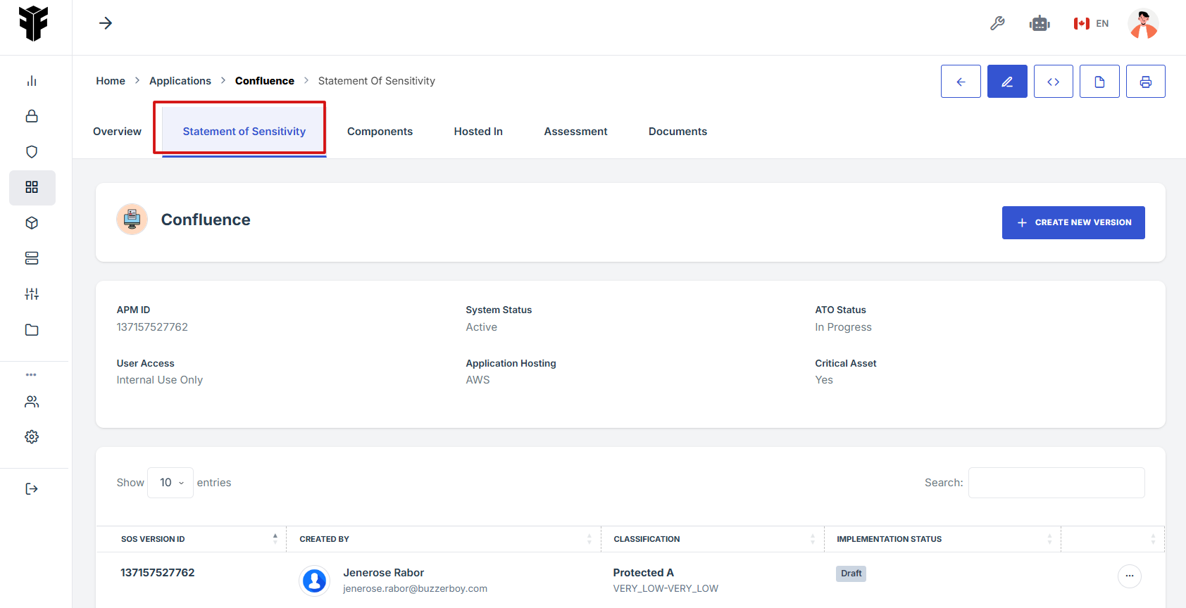The image size is (1186, 608).
Task: Open the robot assistant icon
Action: pyautogui.click(x=1039, y=23)
